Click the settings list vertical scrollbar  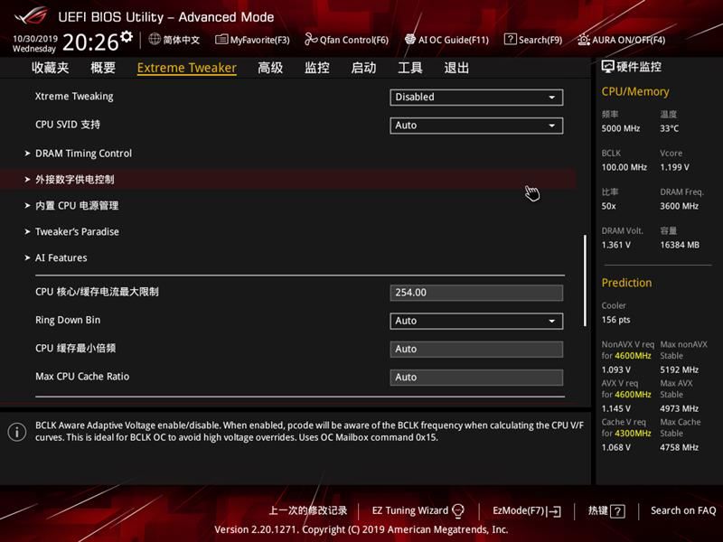(585, 281)
